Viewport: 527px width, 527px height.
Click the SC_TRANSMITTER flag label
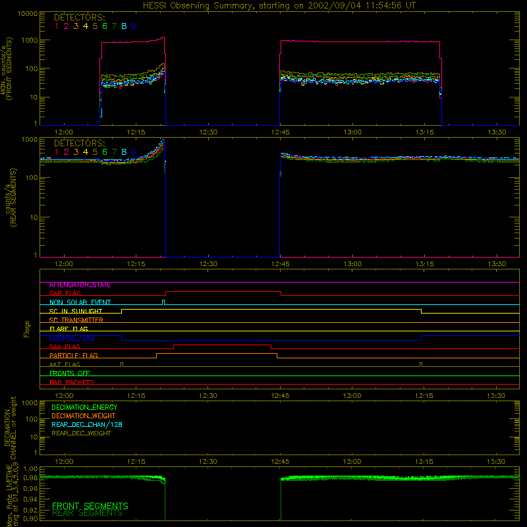coord(76,320)
